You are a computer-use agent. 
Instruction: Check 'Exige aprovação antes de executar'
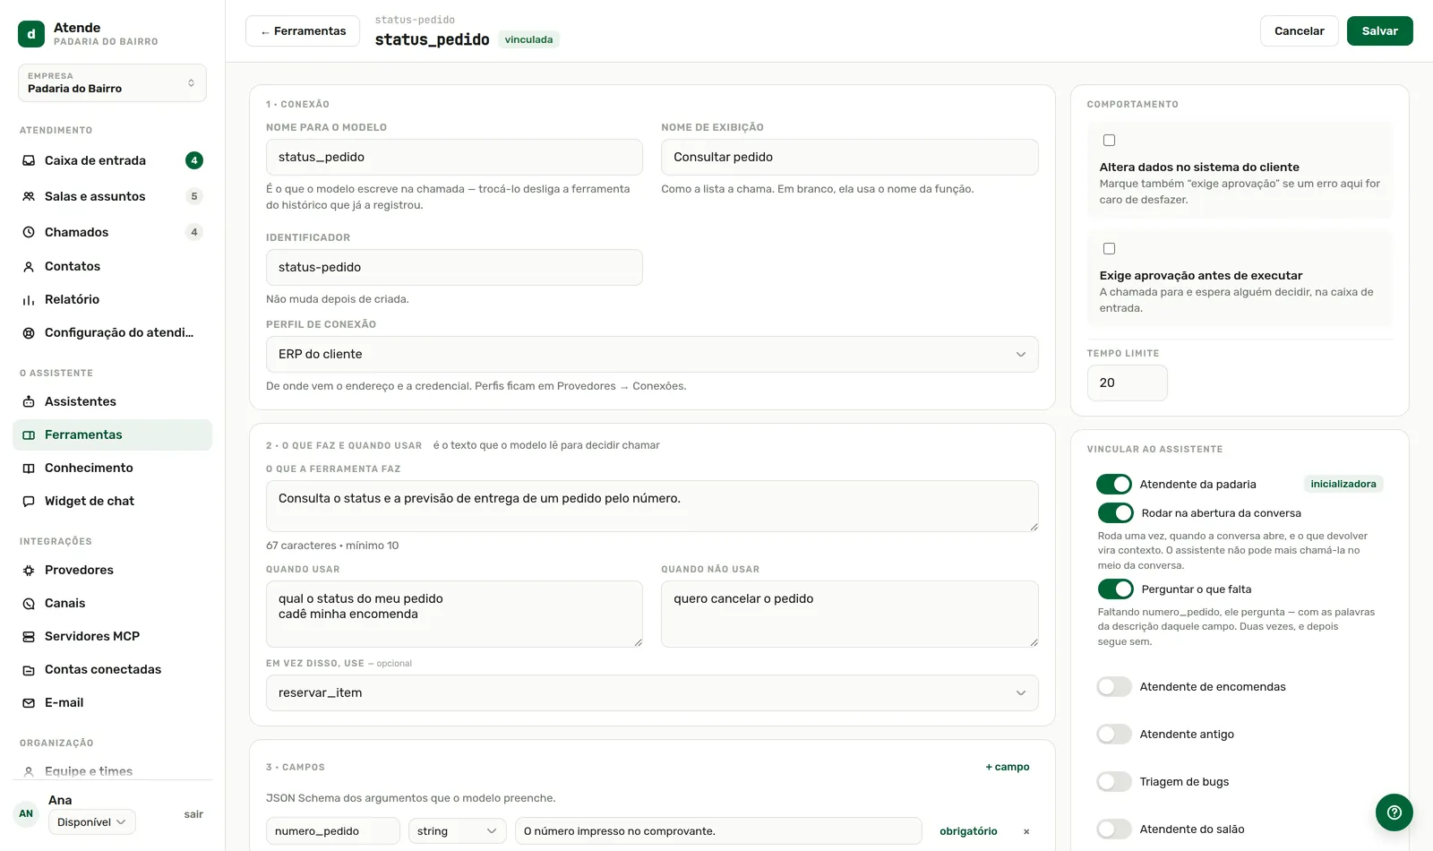[1109, 248]
